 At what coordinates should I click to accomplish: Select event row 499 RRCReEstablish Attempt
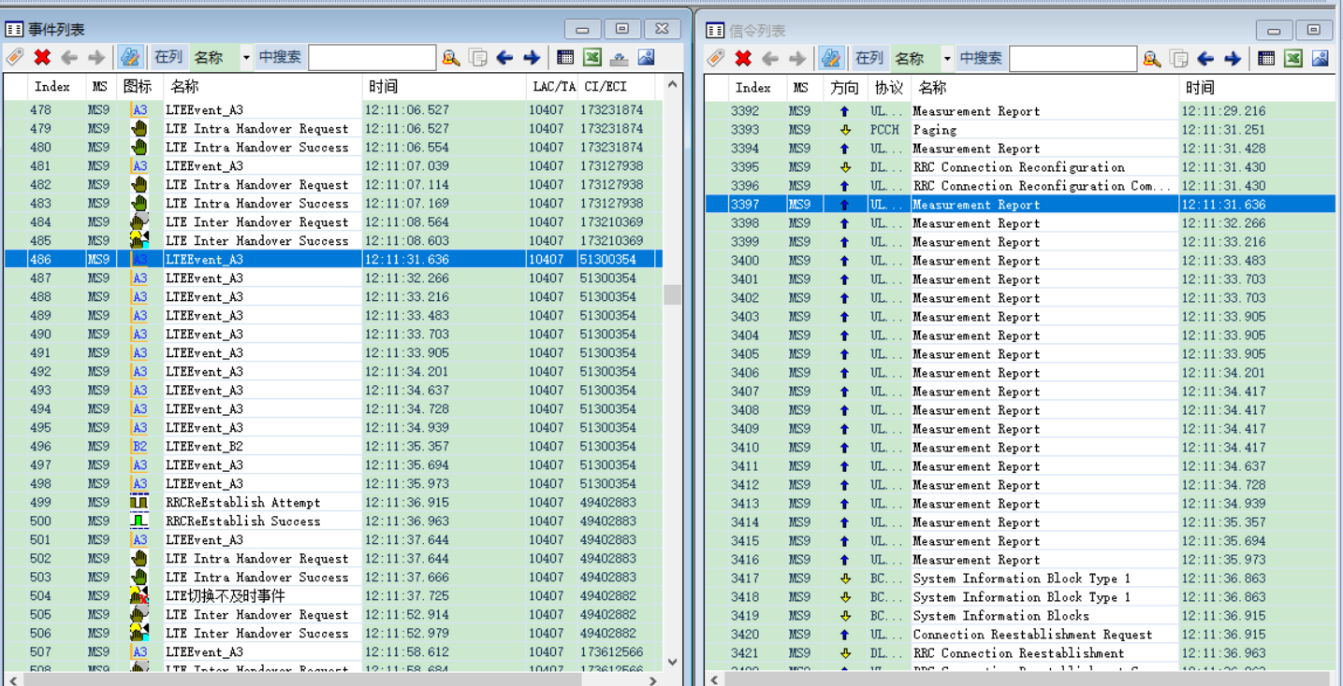[333, 503]
